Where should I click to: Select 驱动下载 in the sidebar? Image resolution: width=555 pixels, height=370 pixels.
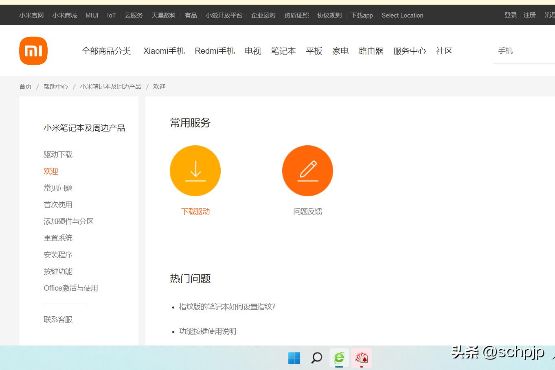[58, 154]
